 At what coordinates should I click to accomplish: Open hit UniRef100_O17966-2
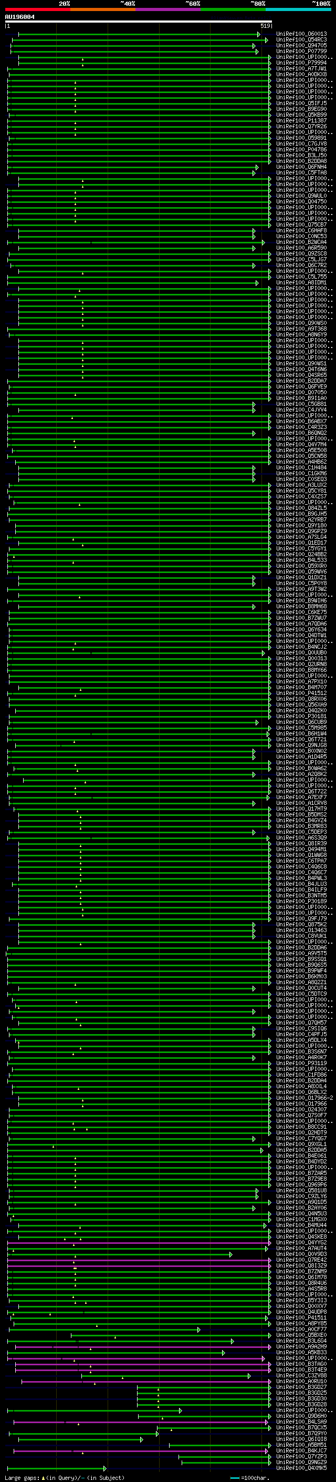pos(304,1098)
